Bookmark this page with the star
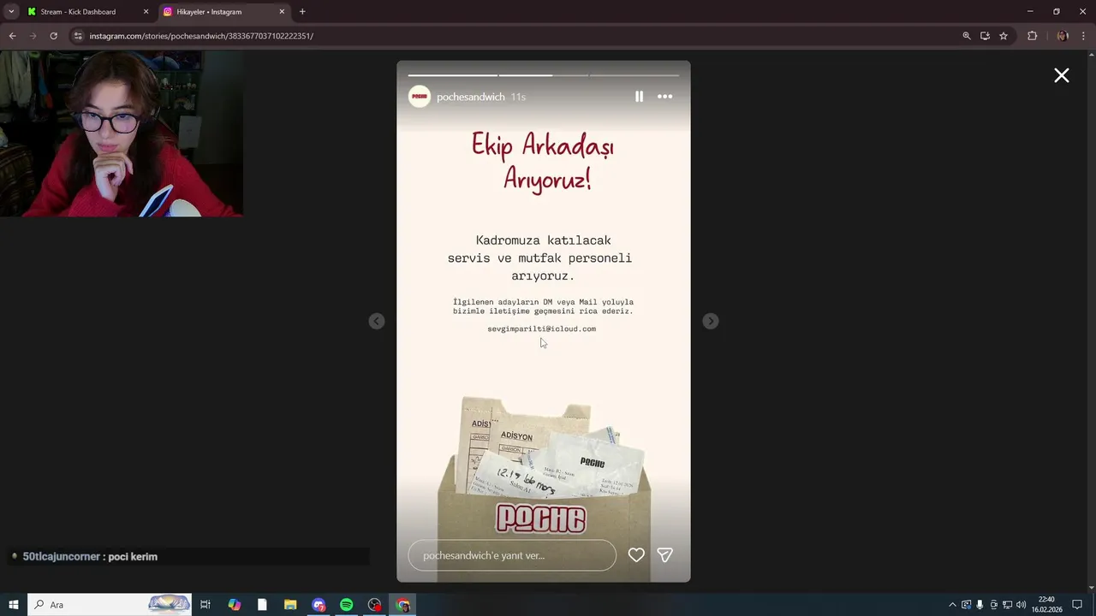Screen dimensions: 1096x616 [1004, 36]
